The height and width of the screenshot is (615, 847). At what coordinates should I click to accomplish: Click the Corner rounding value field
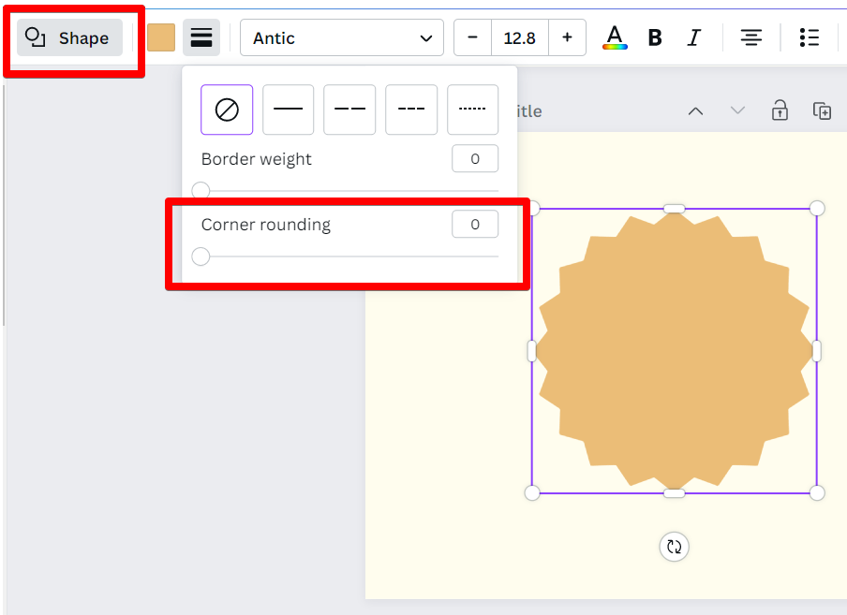pos(474,225)
